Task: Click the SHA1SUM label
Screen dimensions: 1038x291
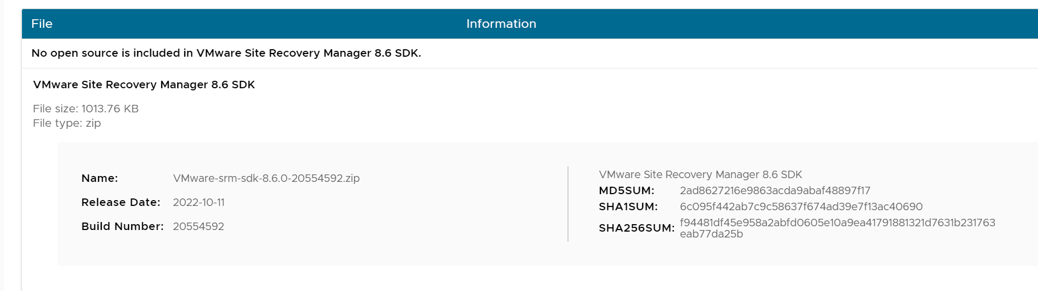Action: (x=628, y=206)
